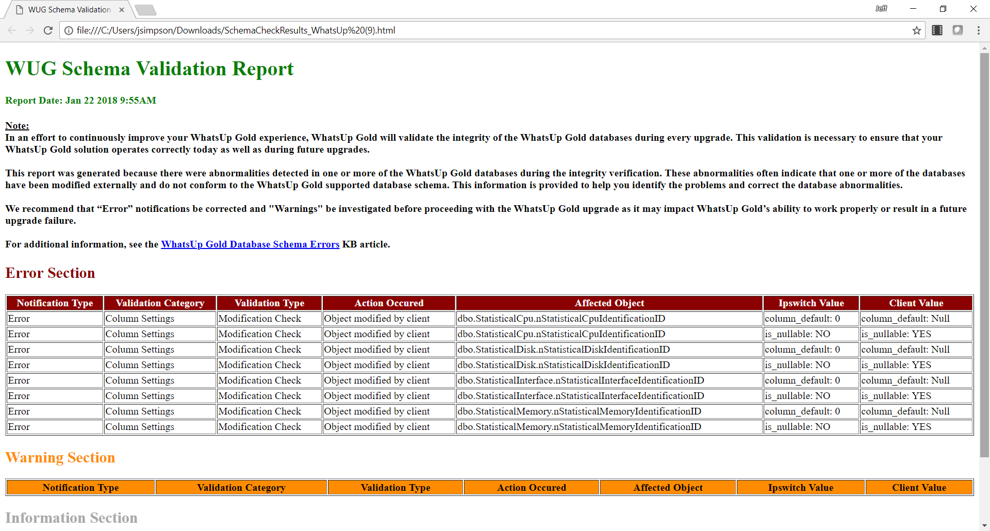Screen dimensions: 990x531
Task: Click the Jeff profile name
Action: [x=881, y=8]
